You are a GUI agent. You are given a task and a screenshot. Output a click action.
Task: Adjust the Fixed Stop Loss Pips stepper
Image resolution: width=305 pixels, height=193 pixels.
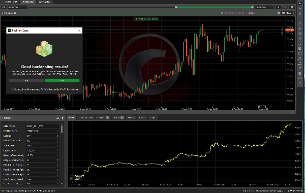(x=57, y=170)
